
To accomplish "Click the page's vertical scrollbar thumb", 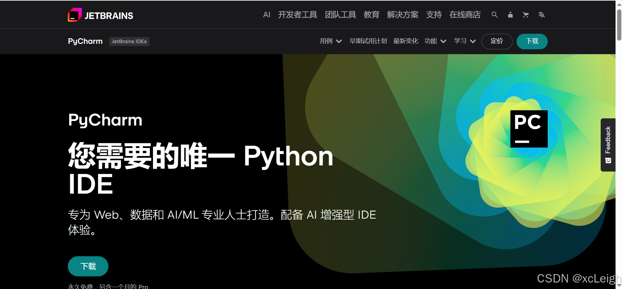I will pyautogui.click(x=619, y=25).
